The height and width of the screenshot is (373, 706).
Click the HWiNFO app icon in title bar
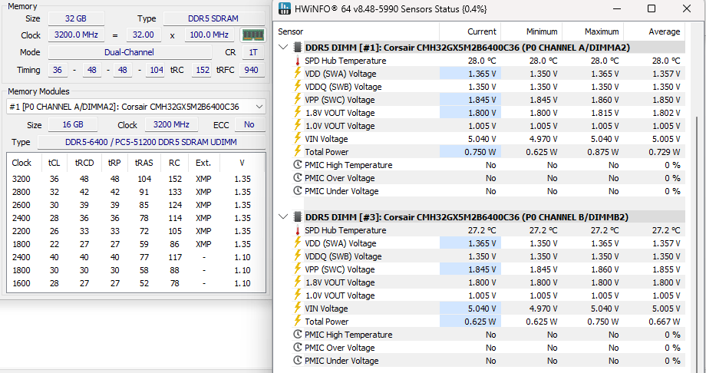point(285,8)
